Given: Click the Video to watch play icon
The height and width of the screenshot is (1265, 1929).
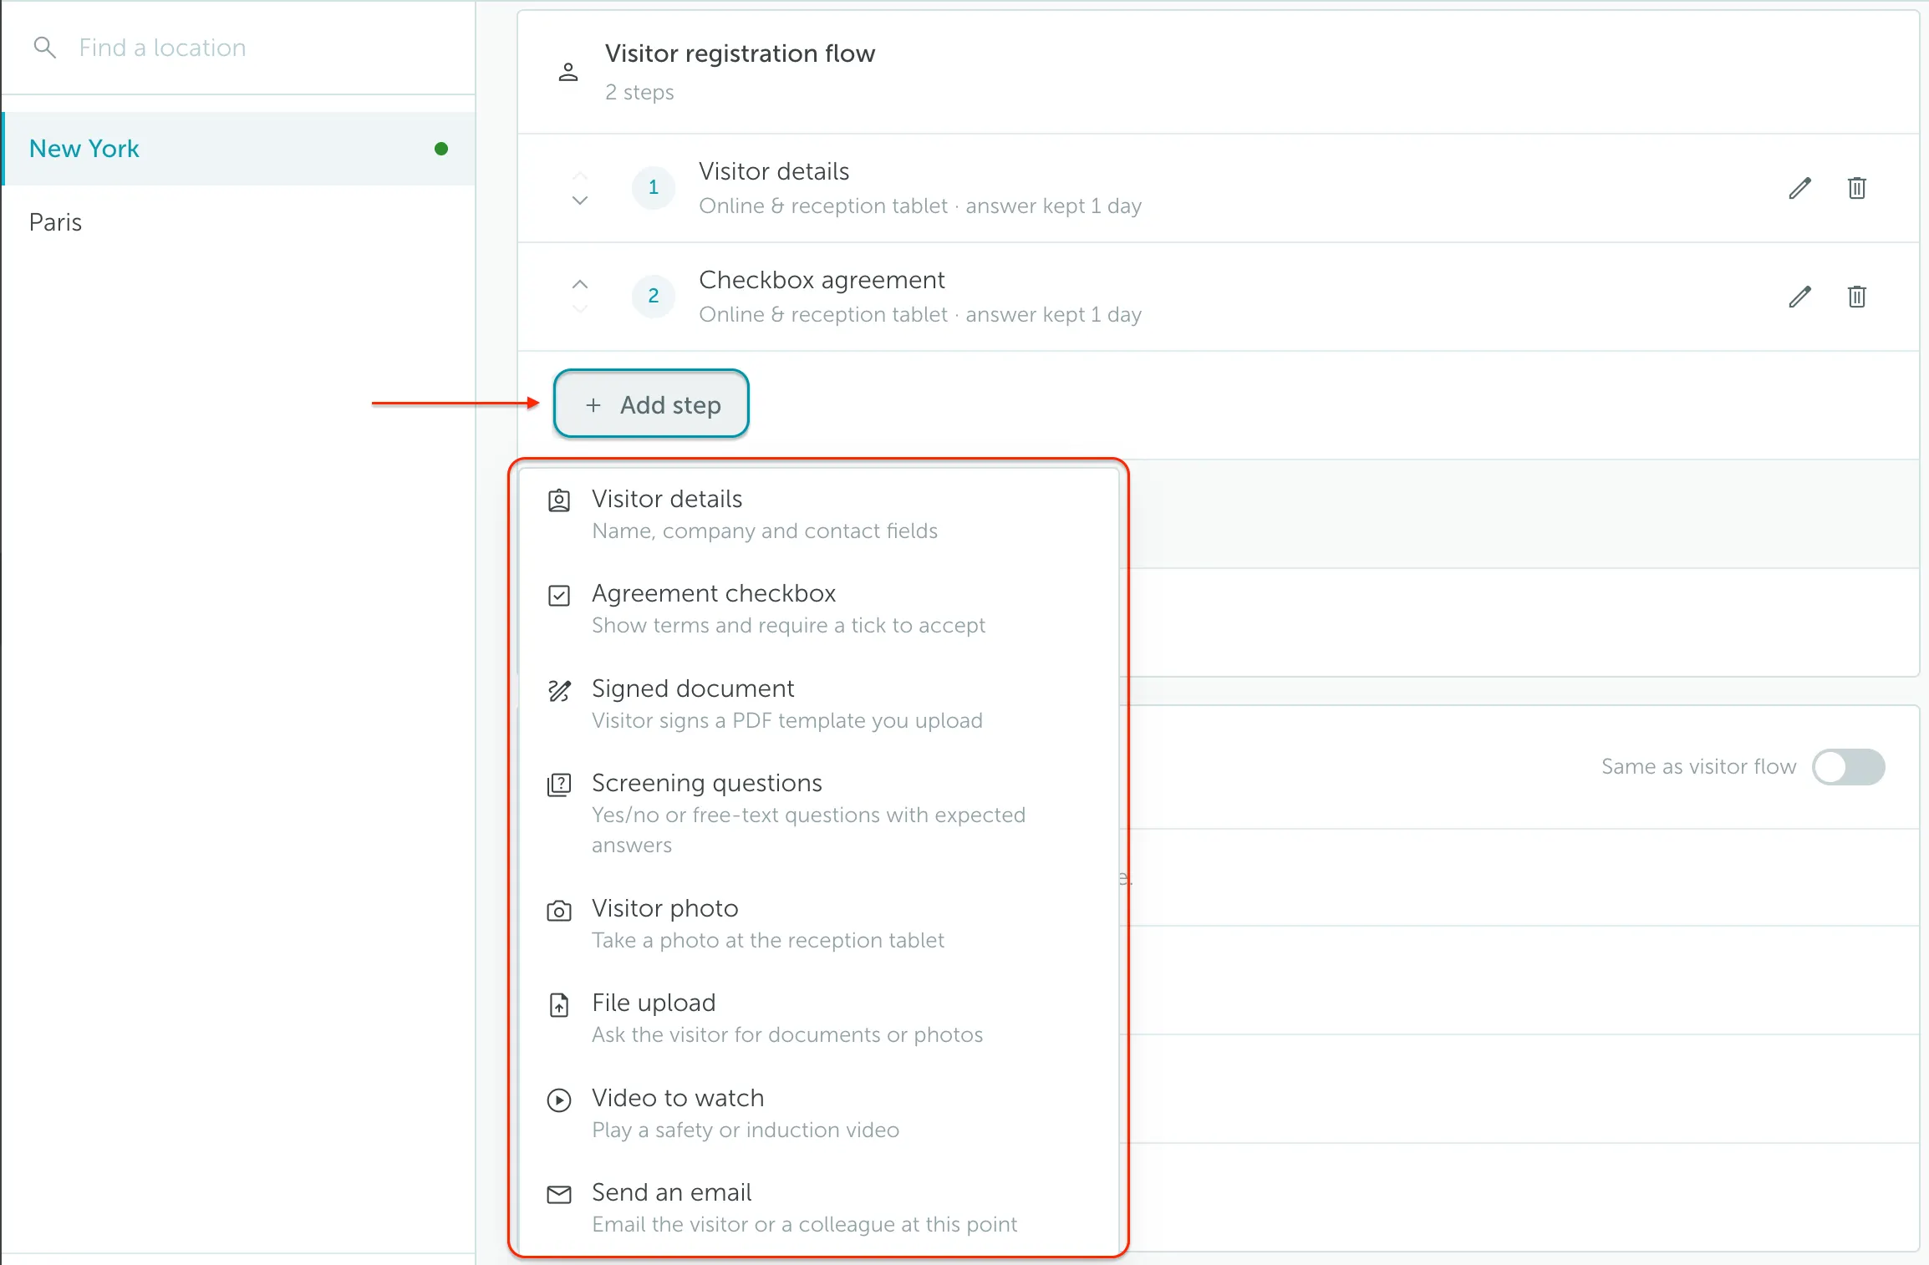Looking at the screenshot, I should tap(559, 1100).
